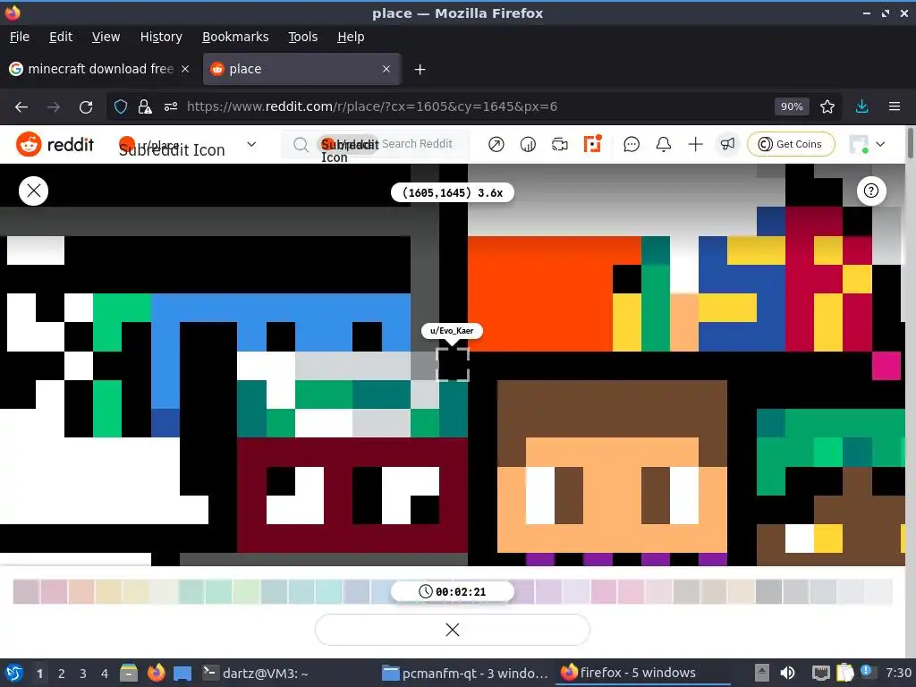Open the Help menu
This screenshot has height=687, width=916.
[x=351, y=37]
